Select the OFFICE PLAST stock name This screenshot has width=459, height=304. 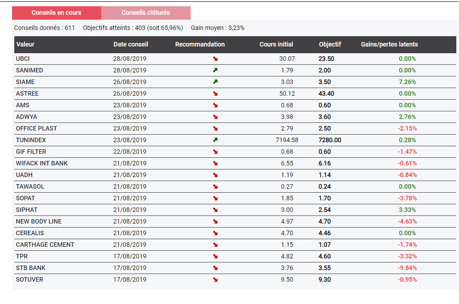(x=37, y=129)
